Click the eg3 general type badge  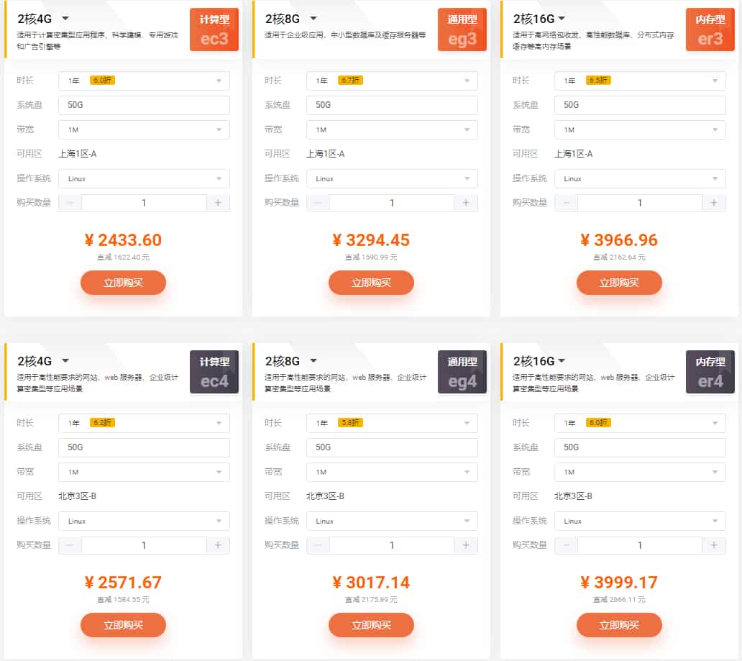[462, 29]
